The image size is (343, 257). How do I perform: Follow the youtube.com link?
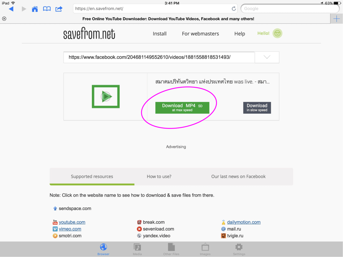(72, 222)
